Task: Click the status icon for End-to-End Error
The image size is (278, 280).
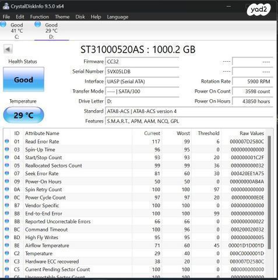Action: tap(7, 213)
